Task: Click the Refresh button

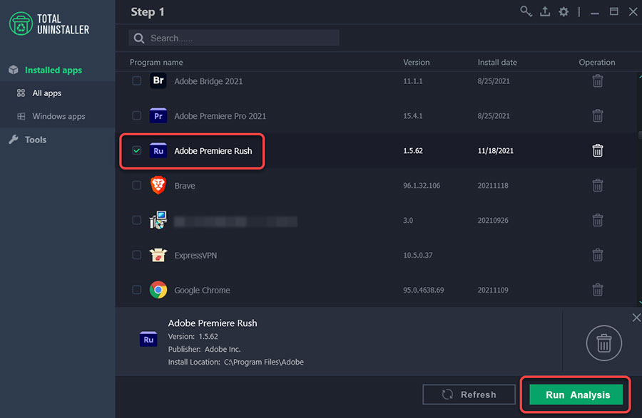Action: coord(469,395)
